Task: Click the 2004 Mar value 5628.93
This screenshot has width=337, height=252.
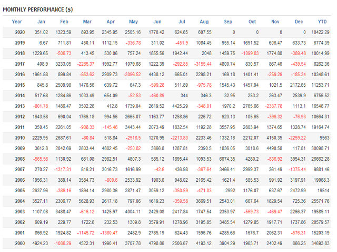Action: [x=86, y=201]
